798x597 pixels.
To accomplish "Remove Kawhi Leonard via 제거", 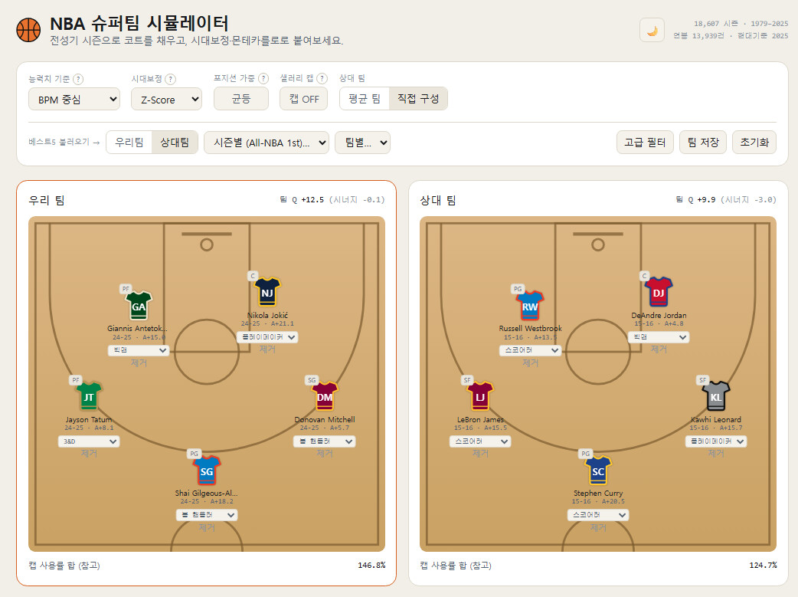I will coord(716,453).
